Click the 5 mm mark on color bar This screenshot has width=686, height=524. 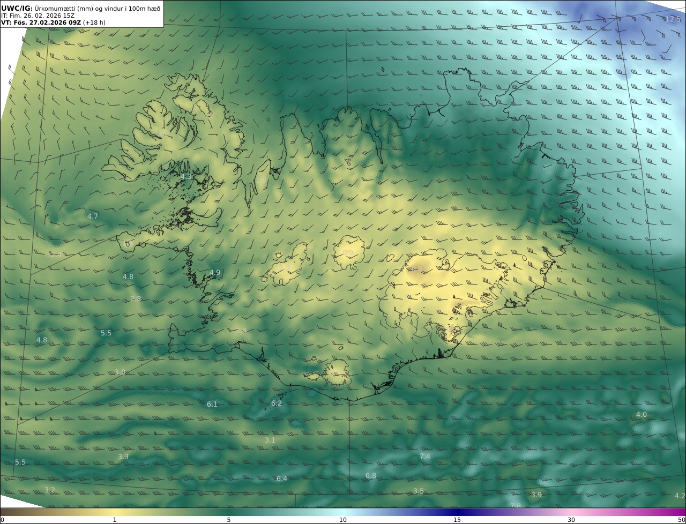point(229,520)
